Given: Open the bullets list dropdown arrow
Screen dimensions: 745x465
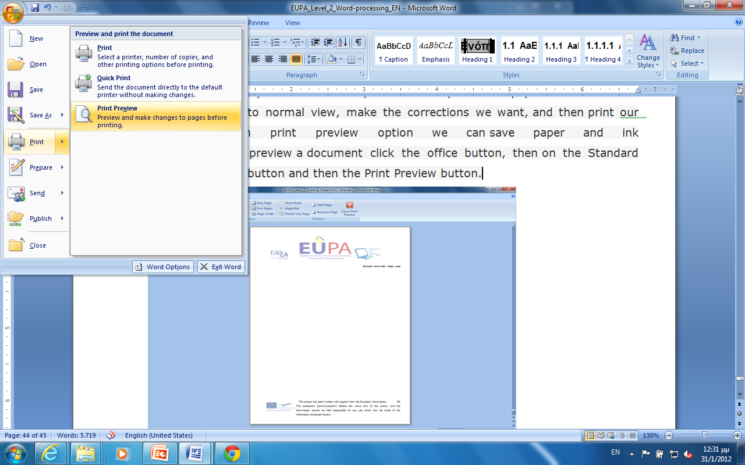Looking at the screenshot, I should click(264, 42).
